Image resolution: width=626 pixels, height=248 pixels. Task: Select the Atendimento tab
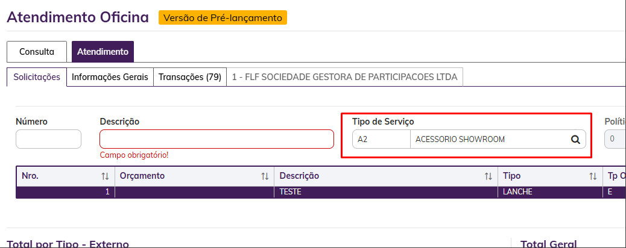103,52
